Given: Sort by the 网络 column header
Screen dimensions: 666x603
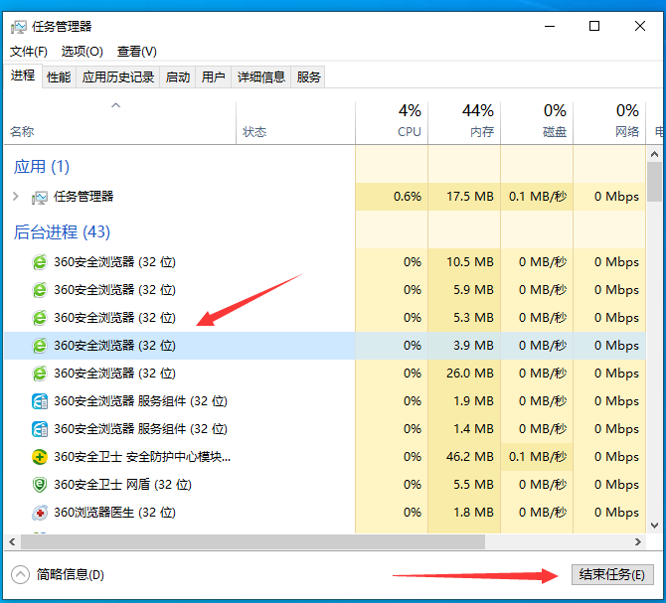Looking at the screenshot, I should [x=609, y=122].
